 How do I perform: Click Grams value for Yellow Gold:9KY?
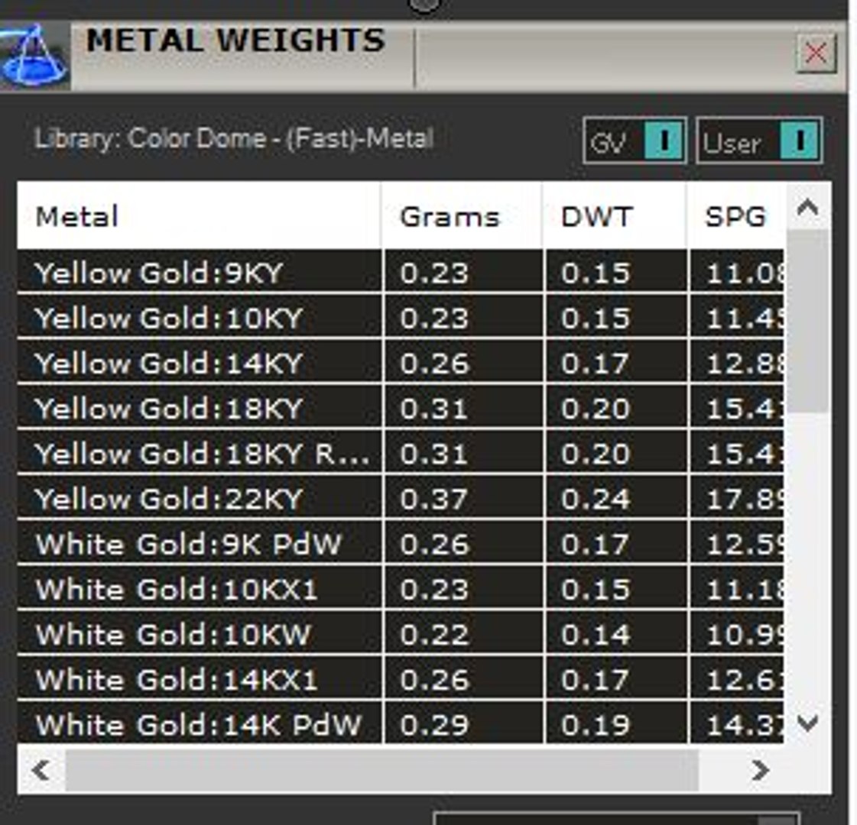434,273
